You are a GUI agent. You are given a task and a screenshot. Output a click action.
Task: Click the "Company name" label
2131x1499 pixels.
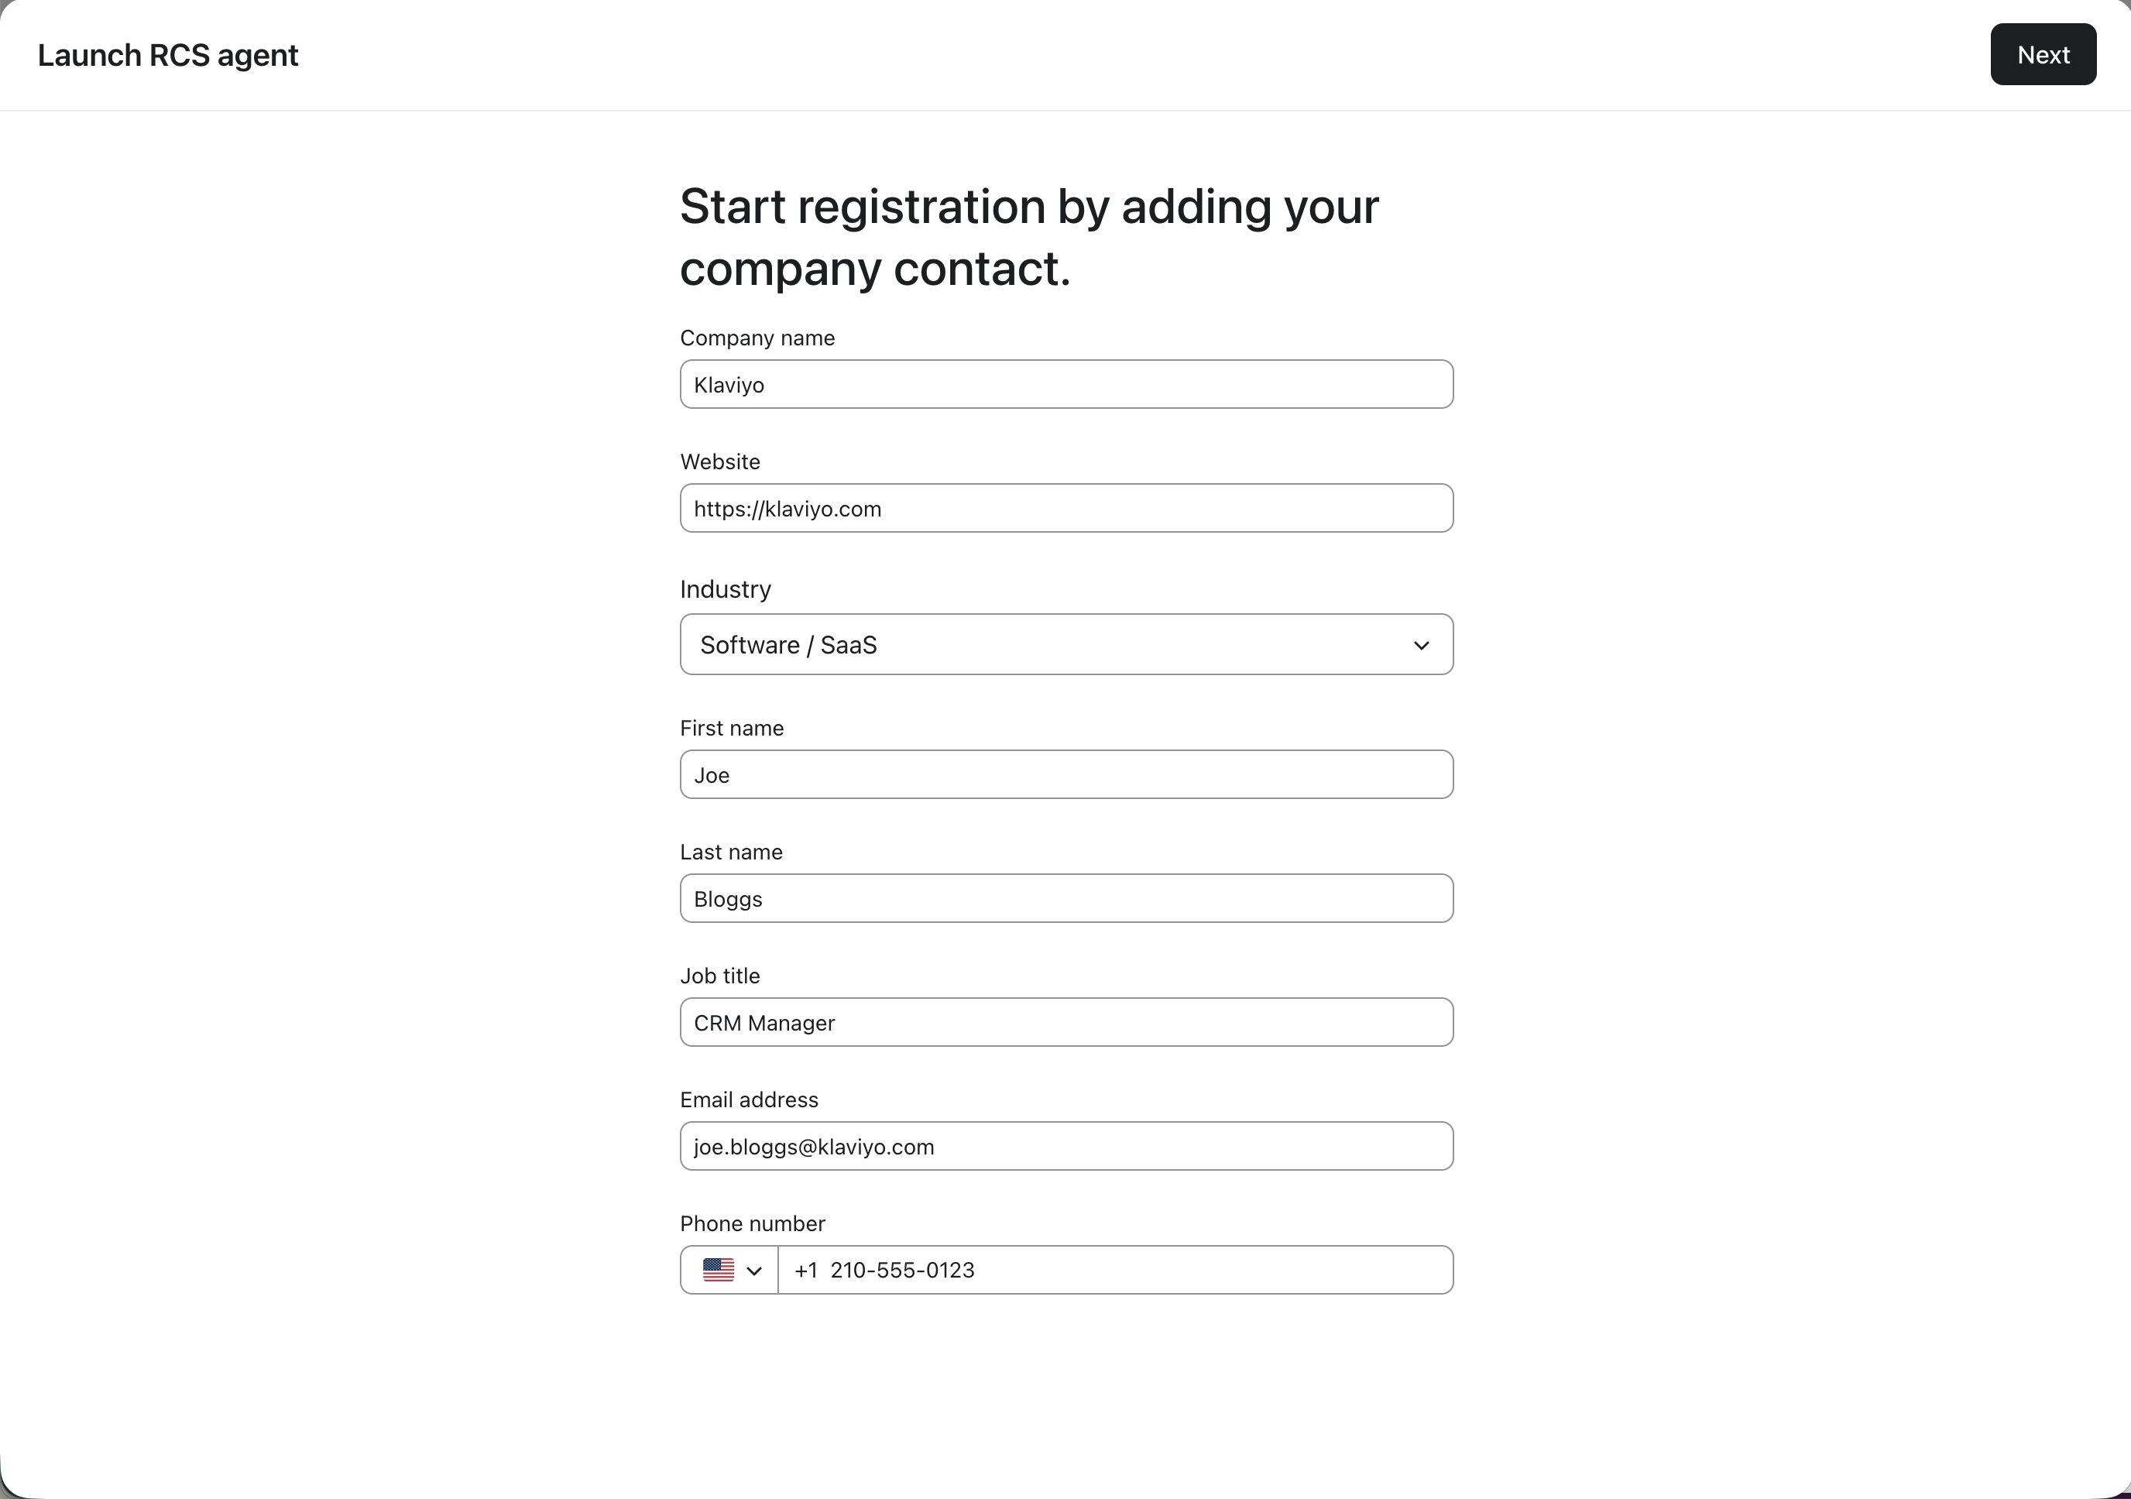click(x=757, y=338)
